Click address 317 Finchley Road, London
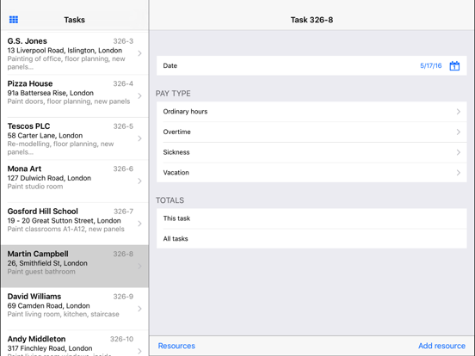The image size is (475, 356). point(50,348)
